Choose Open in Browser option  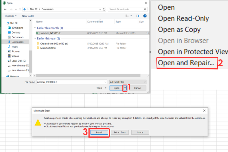pyautogui.click(x=183, y=40)
